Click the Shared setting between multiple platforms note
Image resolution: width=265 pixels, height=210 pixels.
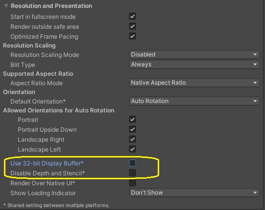click(x=56, y=205)
